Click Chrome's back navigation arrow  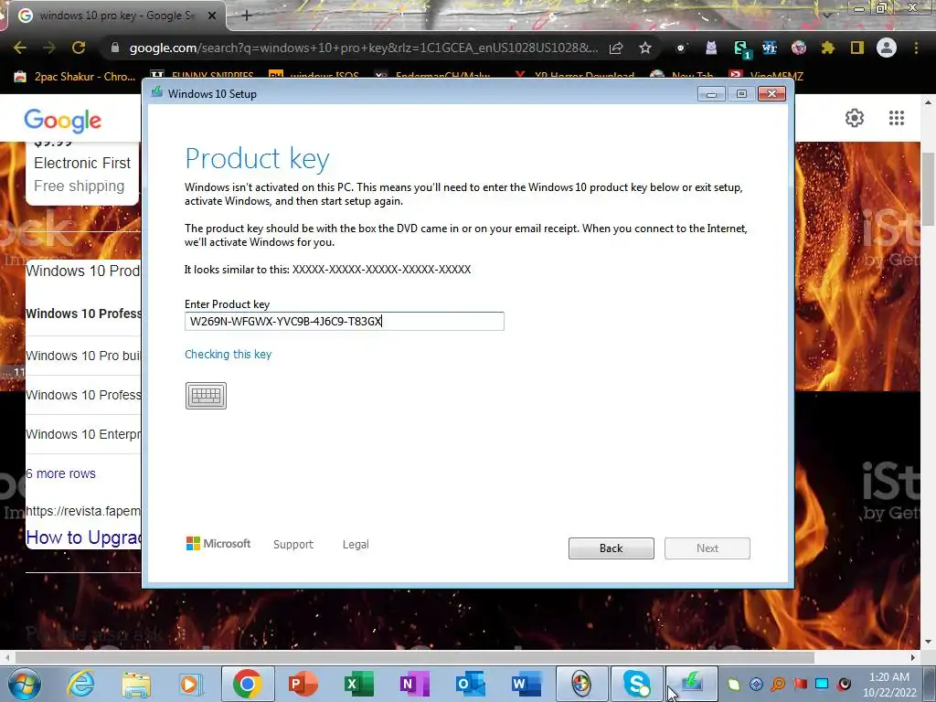(20, 48)
